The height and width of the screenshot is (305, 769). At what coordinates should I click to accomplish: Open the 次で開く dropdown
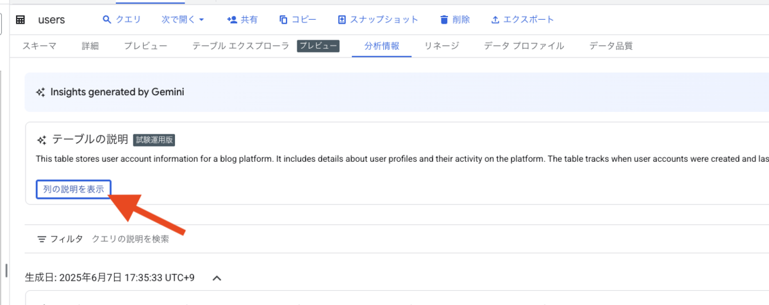tap(183, 20)
